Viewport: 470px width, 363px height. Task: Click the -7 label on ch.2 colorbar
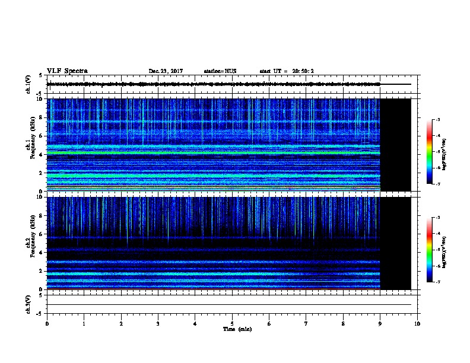point(437,282)
